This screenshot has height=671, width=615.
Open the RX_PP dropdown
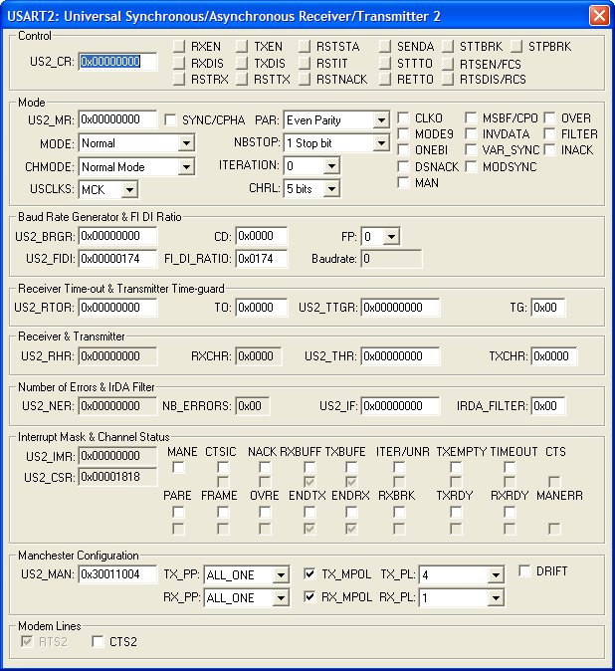tap(281, 597)
